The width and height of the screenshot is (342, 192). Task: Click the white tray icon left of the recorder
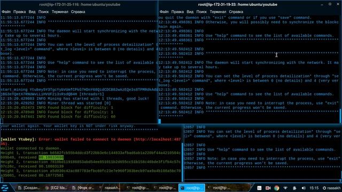point(259,188)
